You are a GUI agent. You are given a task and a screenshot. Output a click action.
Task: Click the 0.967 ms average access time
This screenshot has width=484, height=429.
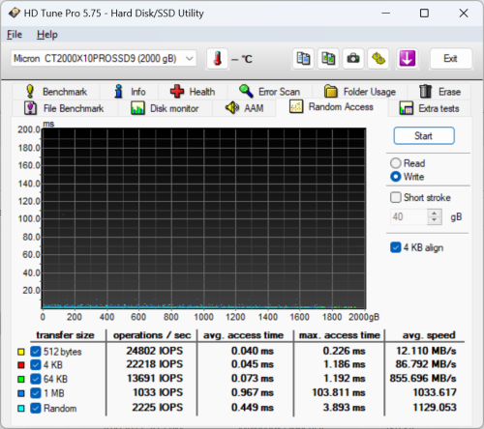253,392
